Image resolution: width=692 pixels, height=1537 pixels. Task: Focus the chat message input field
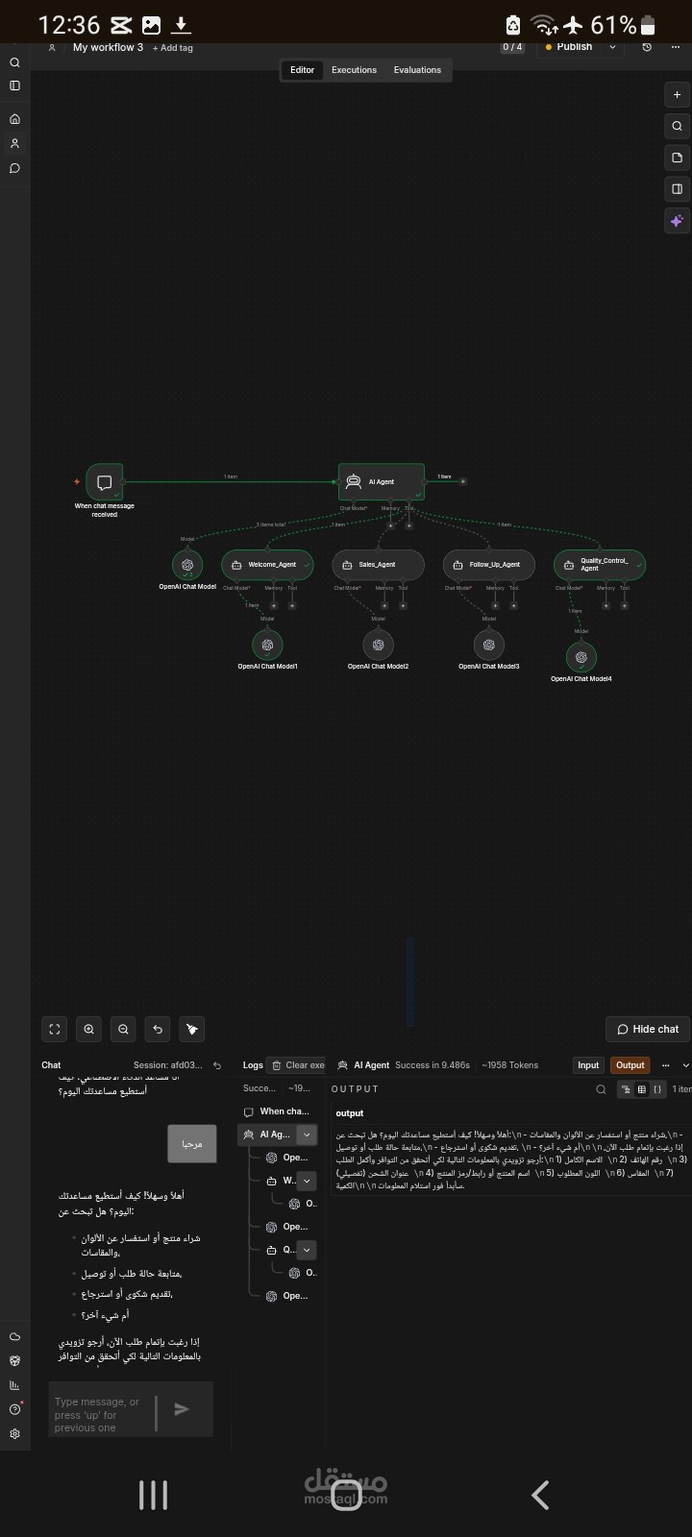(x=103, y=1414)
